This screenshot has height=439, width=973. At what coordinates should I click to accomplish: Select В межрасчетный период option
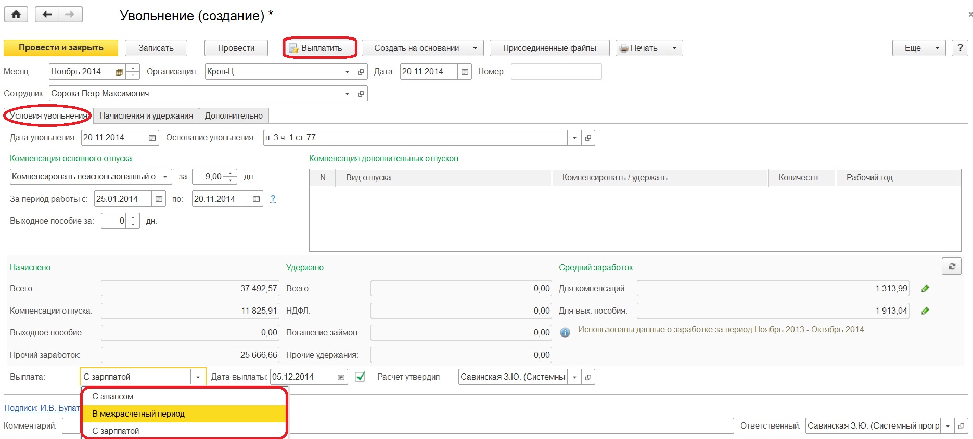[x=138, y=414]
